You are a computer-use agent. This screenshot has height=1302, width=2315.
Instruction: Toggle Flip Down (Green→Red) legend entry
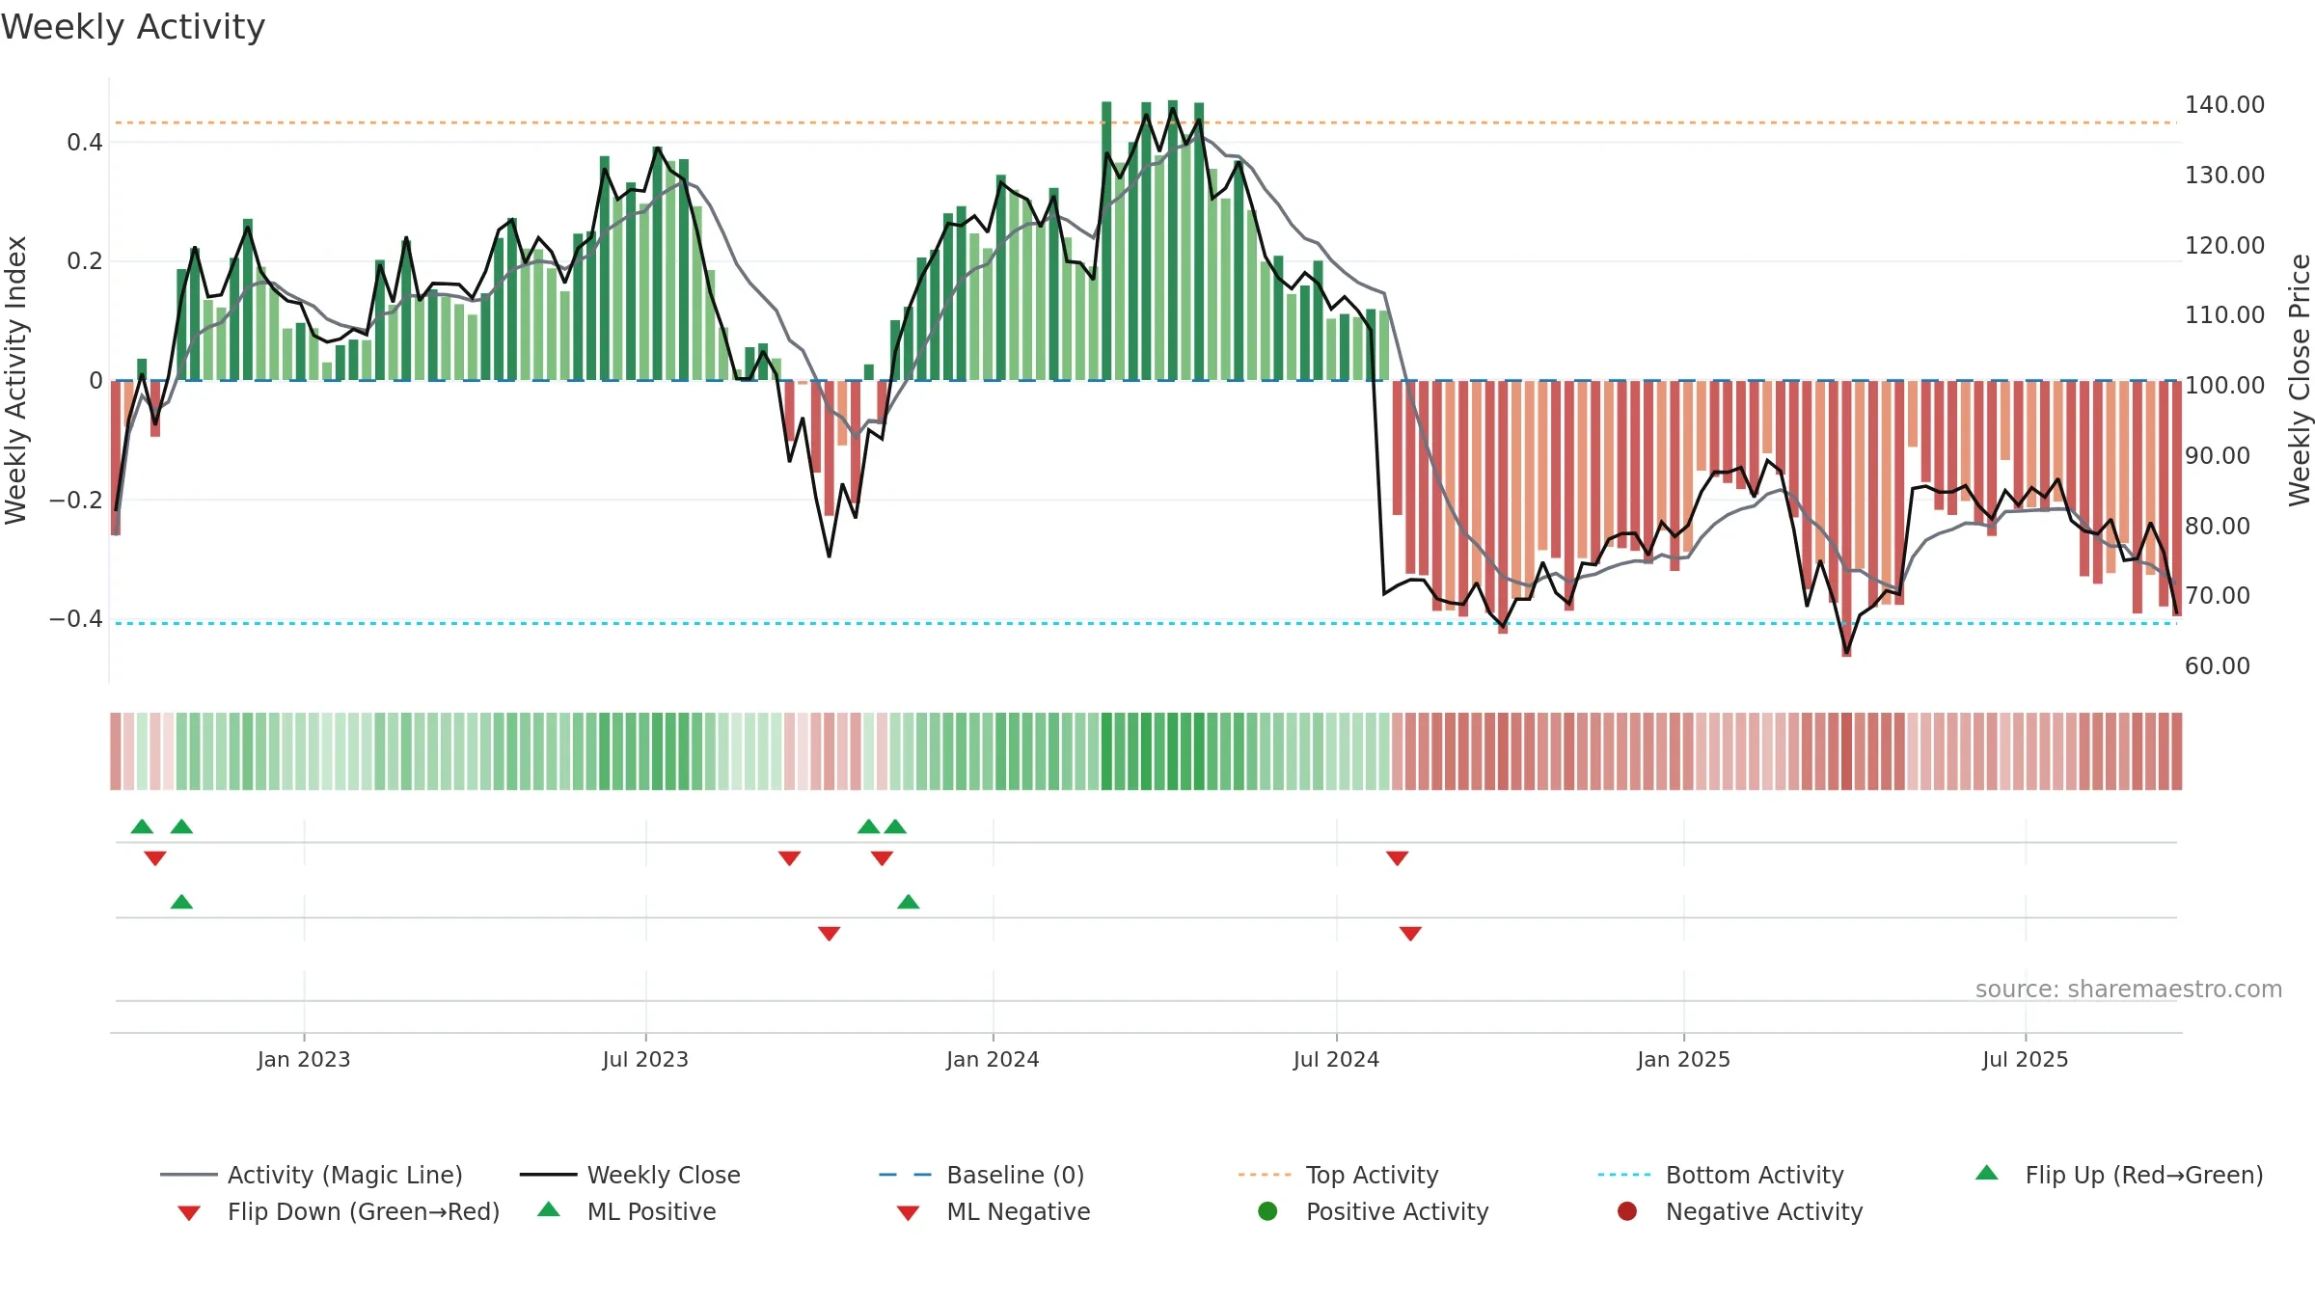click(339, 1211)
